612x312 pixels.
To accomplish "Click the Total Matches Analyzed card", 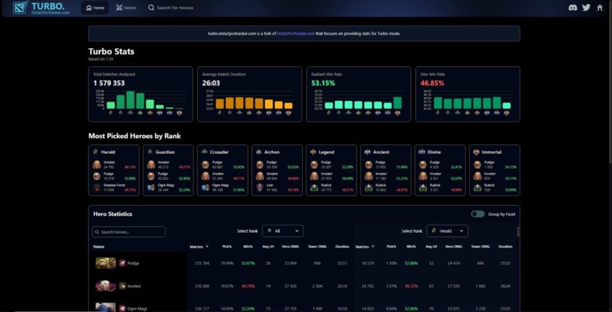I will point(140,94).
